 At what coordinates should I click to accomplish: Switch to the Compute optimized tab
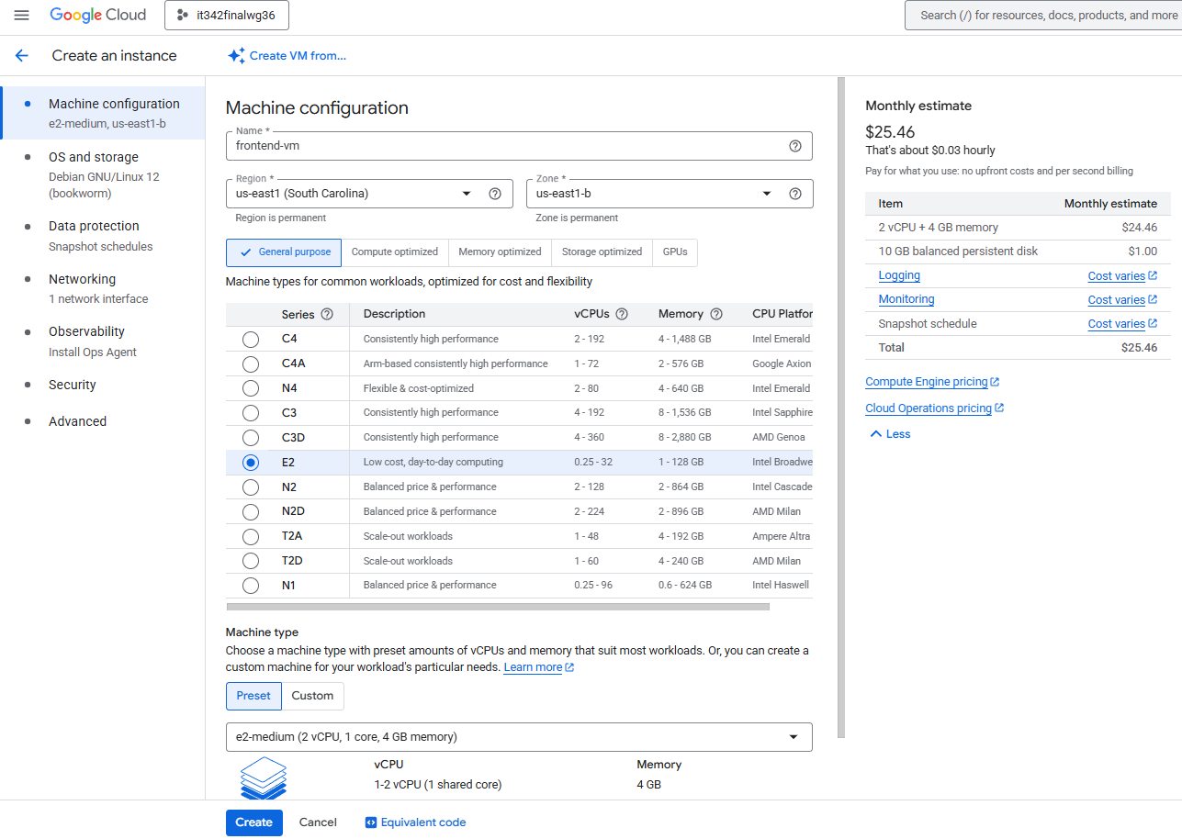click(395, 252)
